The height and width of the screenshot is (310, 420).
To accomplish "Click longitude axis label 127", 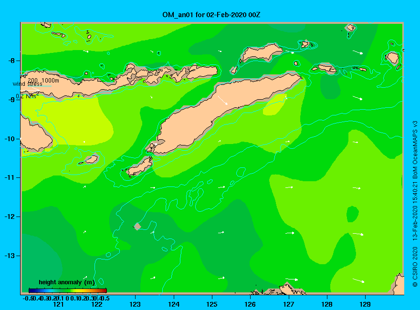I will coord(288,304).
